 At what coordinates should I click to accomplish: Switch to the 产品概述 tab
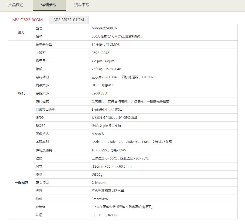[x=15, y=5]
